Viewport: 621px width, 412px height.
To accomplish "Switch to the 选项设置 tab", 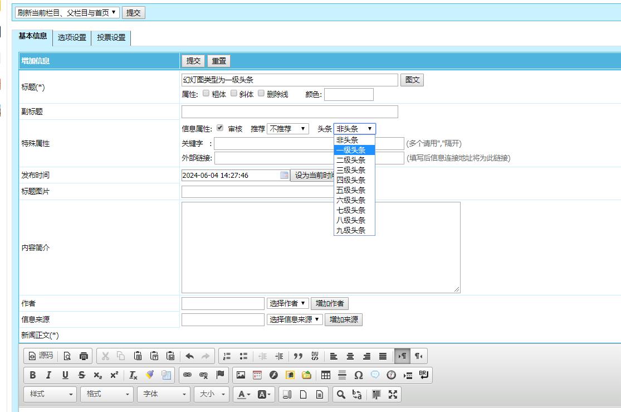I will coord(72,38).
